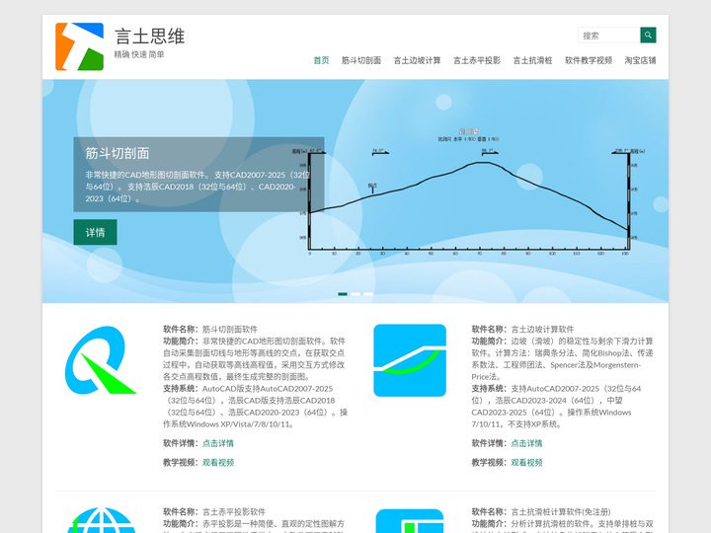This screenshot has width=711, height=533.
Task: Click the 筋斗切剖面 banner heading
Action: 118,153
